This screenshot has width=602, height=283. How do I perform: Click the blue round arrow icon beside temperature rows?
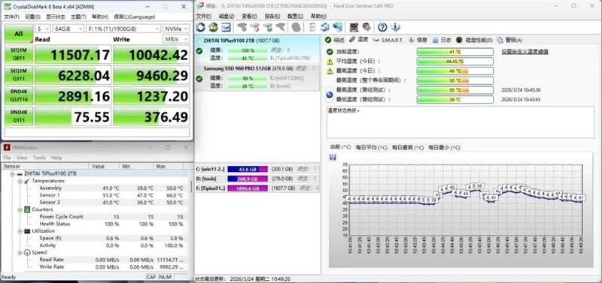tap(330, 95)
